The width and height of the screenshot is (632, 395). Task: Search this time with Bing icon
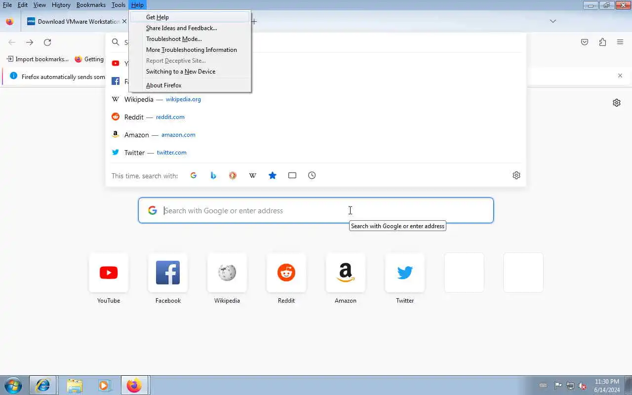point(213,175)
